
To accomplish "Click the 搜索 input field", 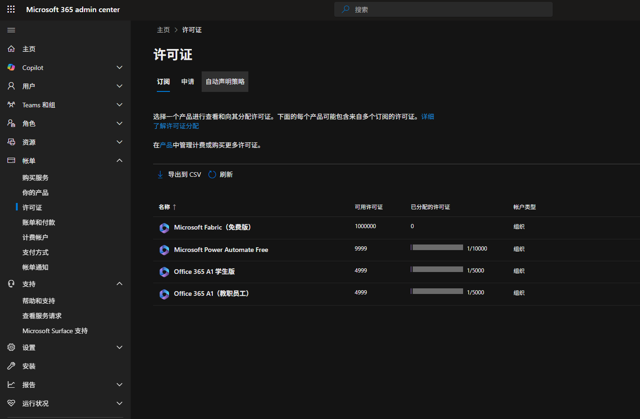I will (x=443, y=9).
